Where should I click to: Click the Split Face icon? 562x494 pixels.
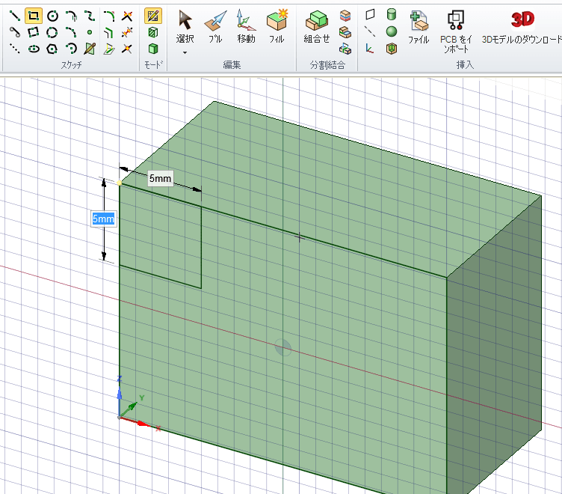(345, 32)
